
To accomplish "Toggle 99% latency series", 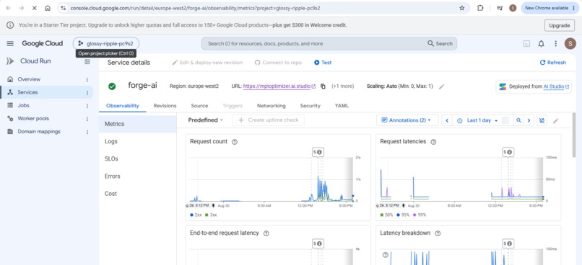I will (x=420, y=215).
